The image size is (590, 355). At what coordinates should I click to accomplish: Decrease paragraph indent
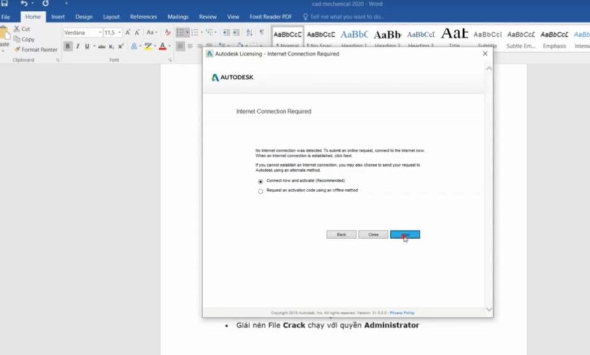coord(226,32)
